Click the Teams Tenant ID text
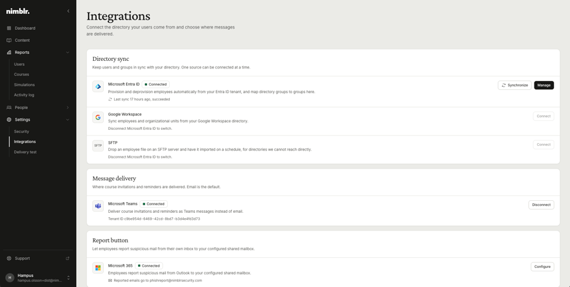Viewport: 570px width, 287px height. 154,219
